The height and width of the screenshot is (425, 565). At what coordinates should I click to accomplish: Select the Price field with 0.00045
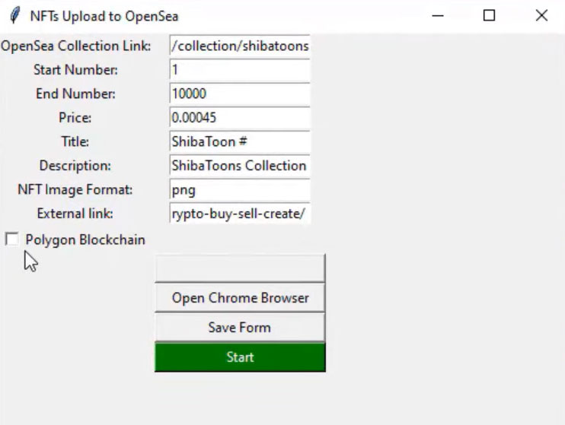[x=240, y=118]
